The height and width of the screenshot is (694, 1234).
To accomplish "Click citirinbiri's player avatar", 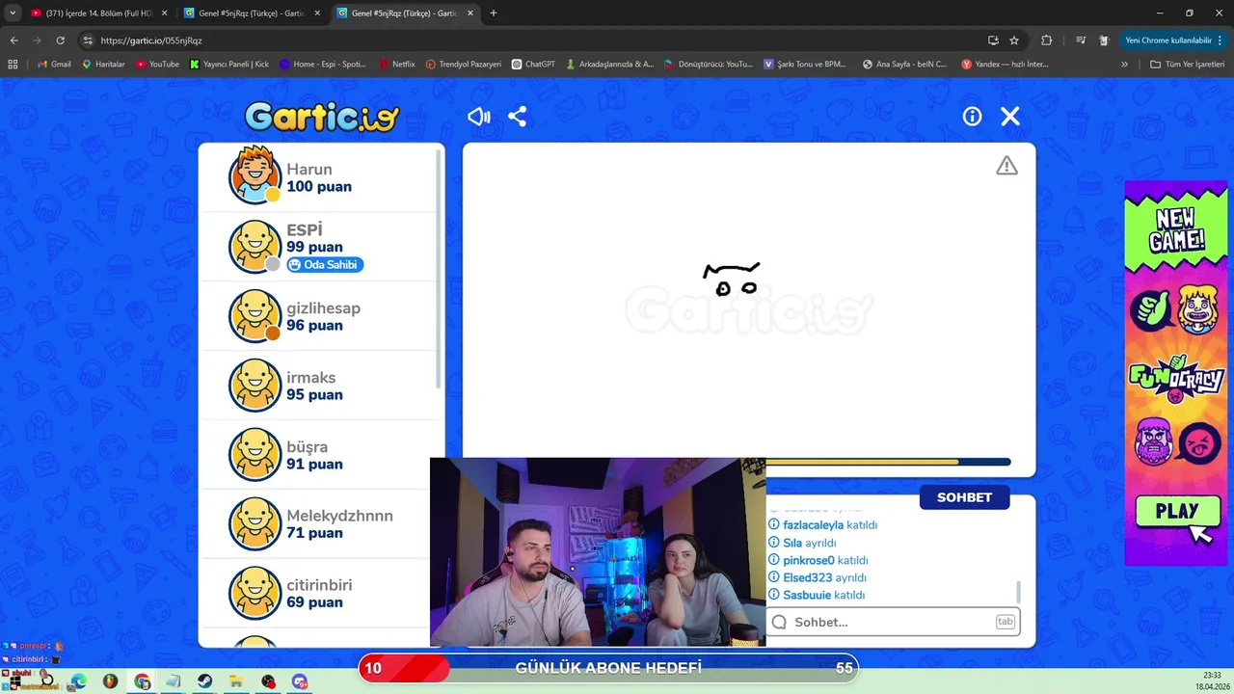I will point(255,594).
